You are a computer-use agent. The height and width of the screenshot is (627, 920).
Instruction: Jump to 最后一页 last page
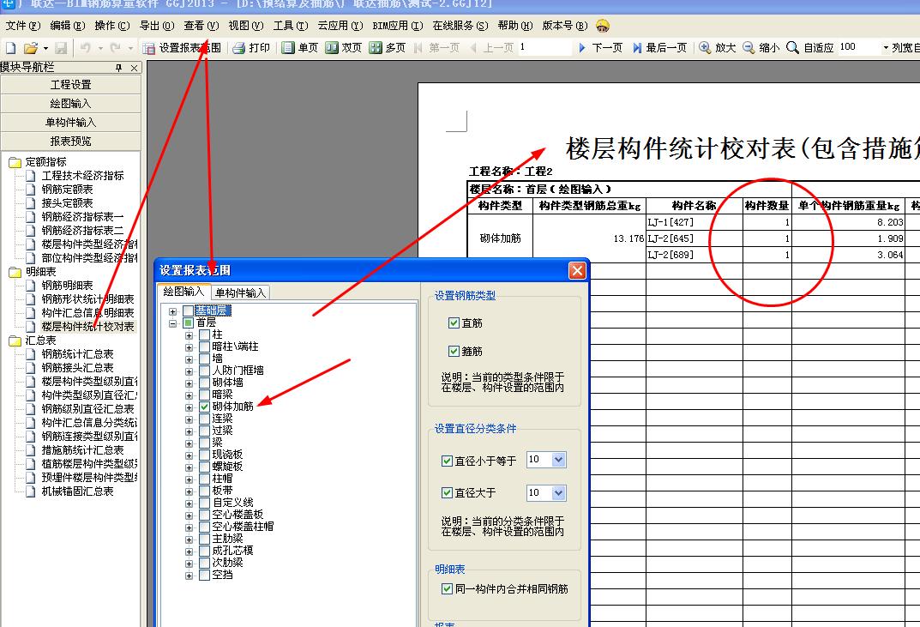(659, 47)
